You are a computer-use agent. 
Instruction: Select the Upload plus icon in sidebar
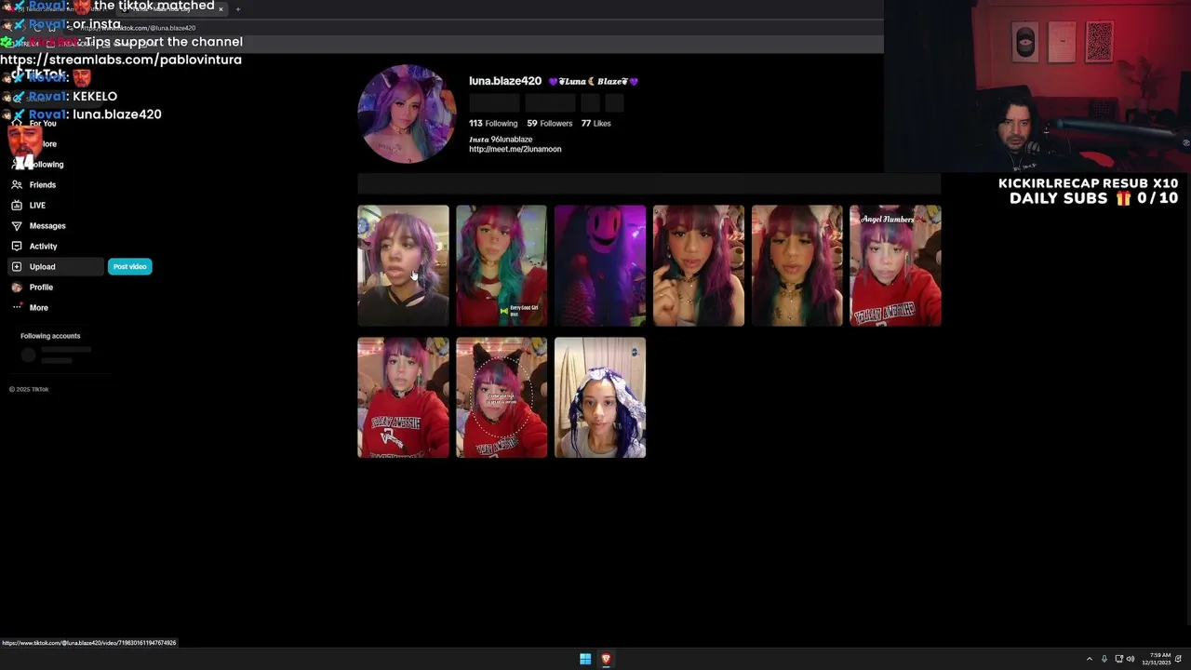(17, 267)
